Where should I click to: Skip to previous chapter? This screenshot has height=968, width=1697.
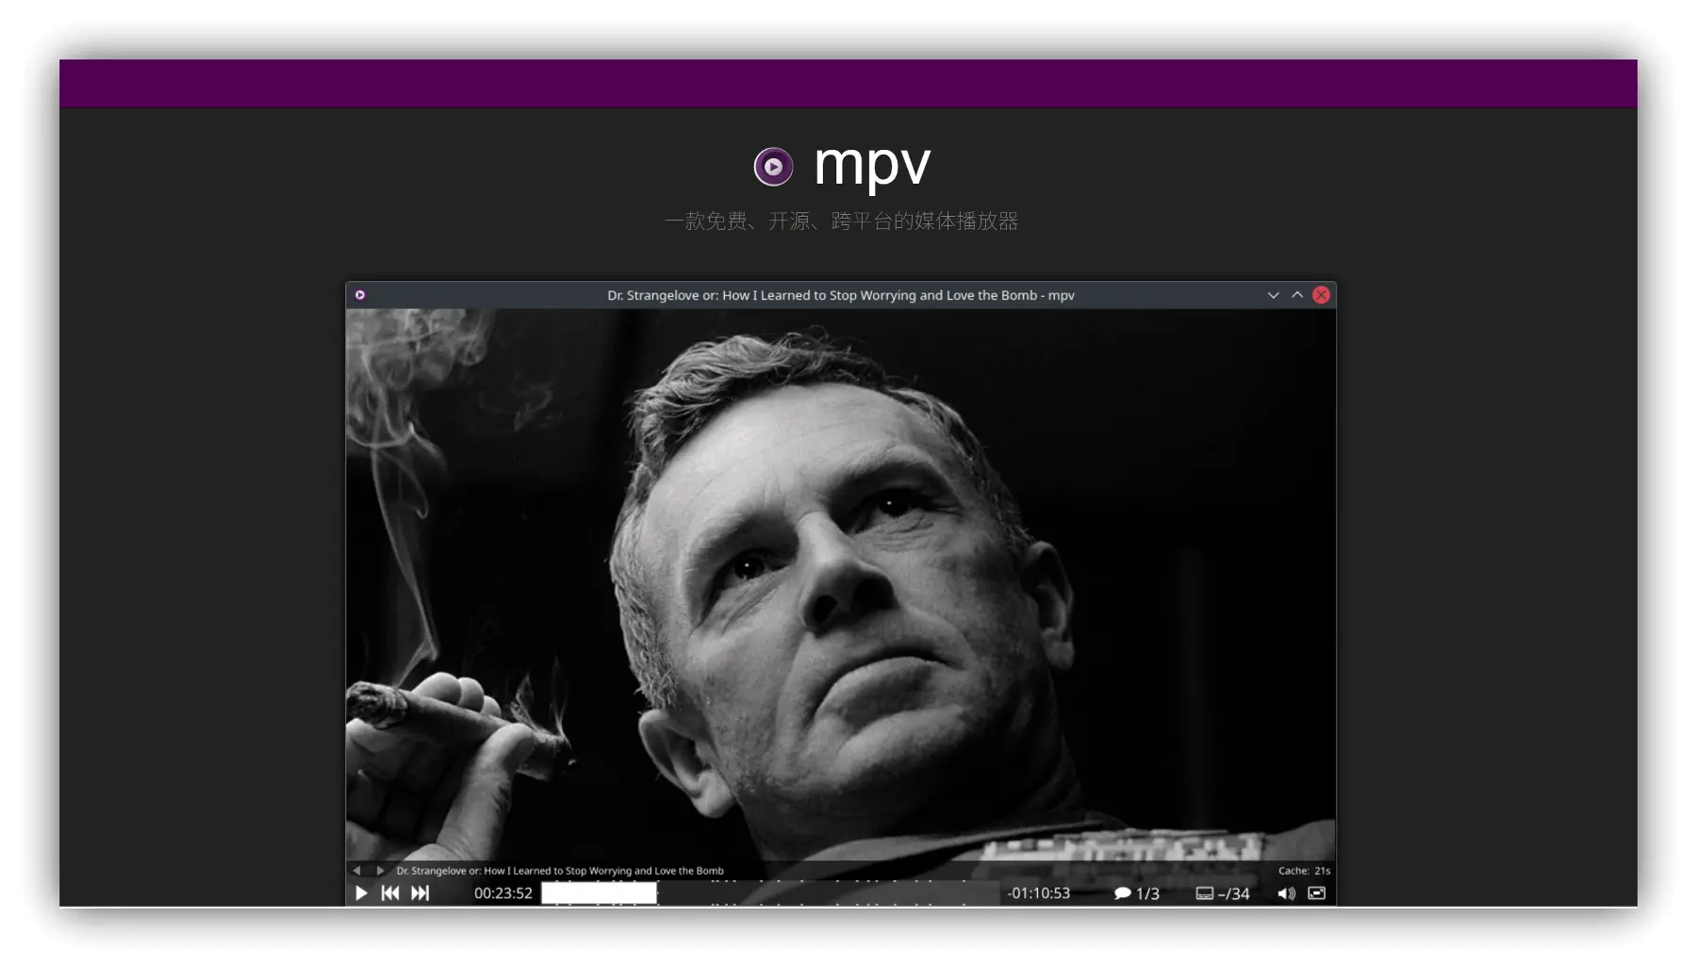tap(390, 893)
